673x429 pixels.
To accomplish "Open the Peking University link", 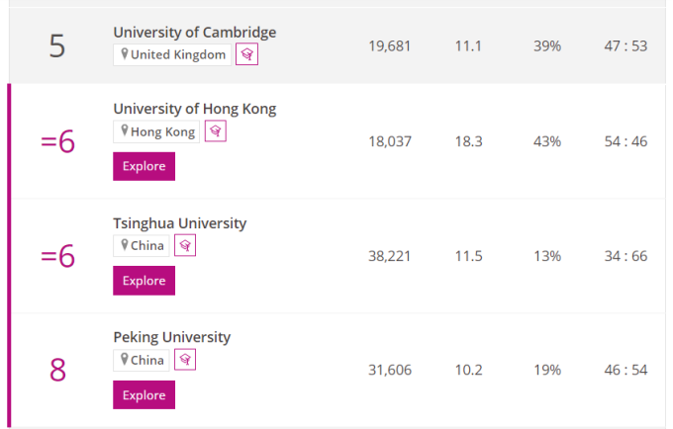I will click(x=172, y=337).
